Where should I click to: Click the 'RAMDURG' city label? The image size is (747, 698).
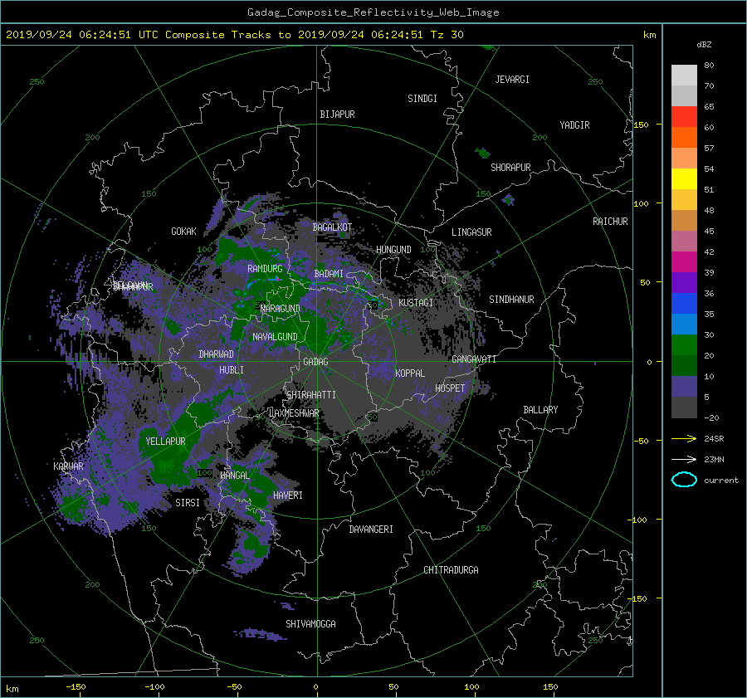pos(265,269)
